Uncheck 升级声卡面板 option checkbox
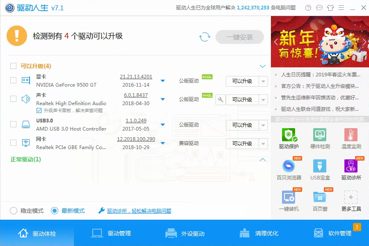Viewport: 369px width, 246px height. click(39, 110)
